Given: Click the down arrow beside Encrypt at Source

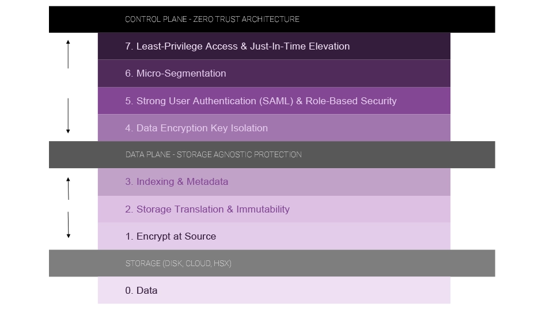Looking at the screenshot, I should [68, 226].
